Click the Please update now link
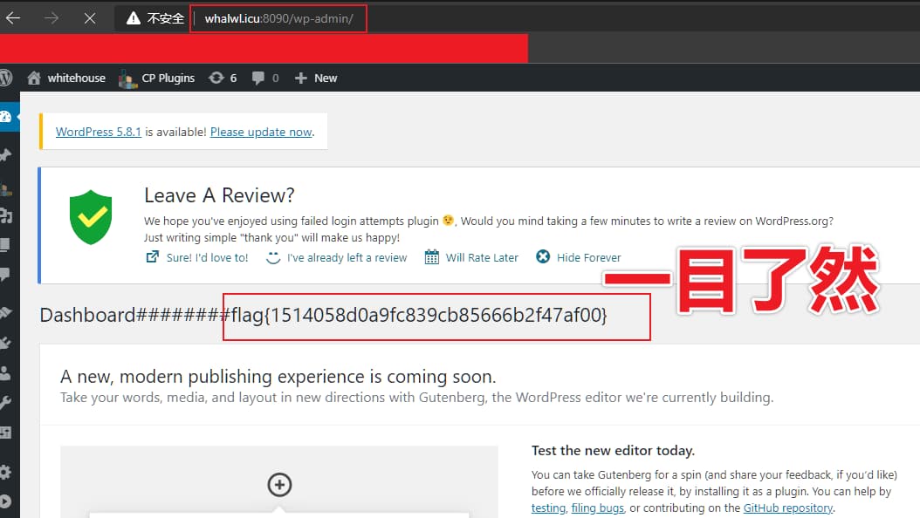Image resolution: width=920 pixels, height=518 pixels. [261, 132]
